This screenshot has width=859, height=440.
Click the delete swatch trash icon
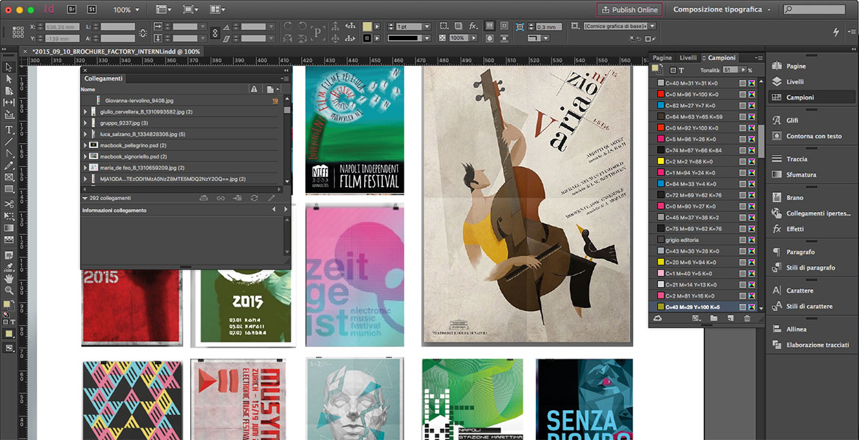pos(747,318)
